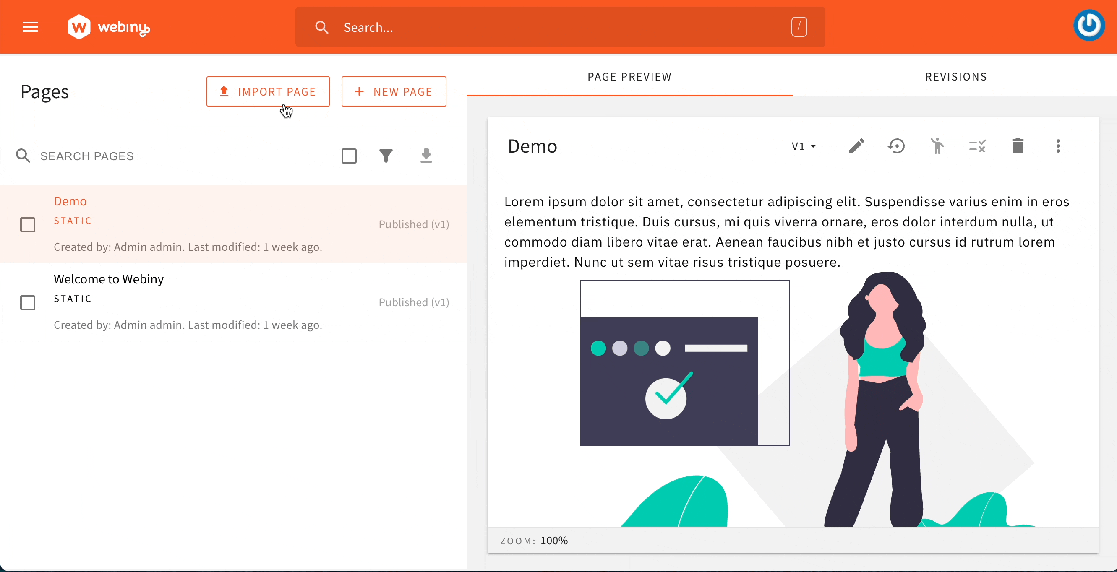Image resolution: width=1117 pixels, height=572 pixels.
Task: Click the deactivate (crossed lines) icon
Action: (978, 146)
